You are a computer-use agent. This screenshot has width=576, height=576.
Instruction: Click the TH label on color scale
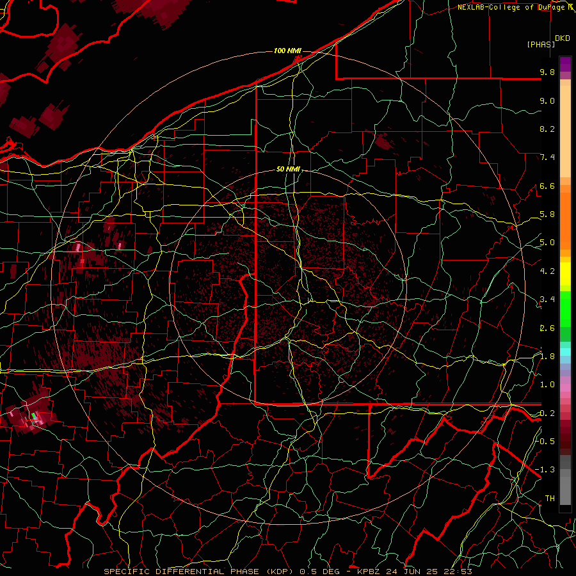coord(550,499)
